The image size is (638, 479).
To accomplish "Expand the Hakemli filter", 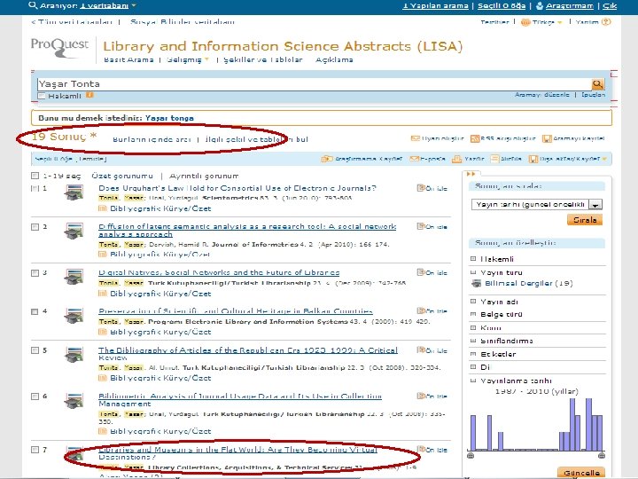I will [x=473, y=259].
